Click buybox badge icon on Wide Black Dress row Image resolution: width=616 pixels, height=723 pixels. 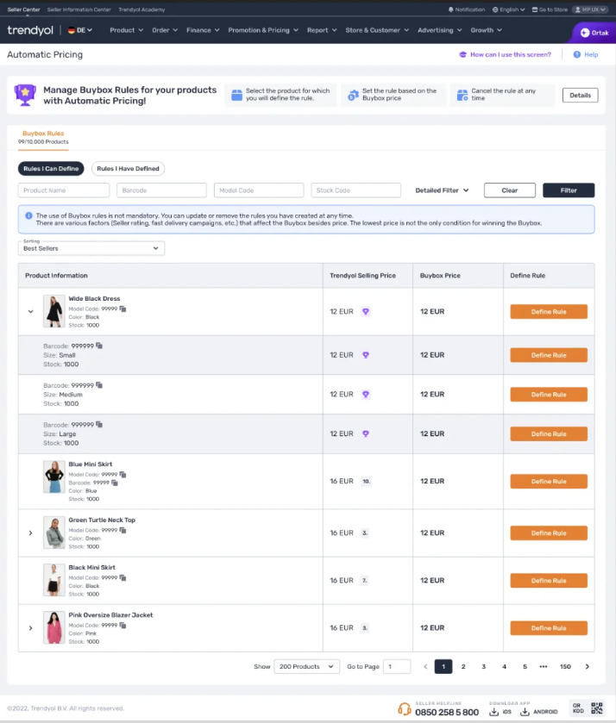click(x=366, y=312)
